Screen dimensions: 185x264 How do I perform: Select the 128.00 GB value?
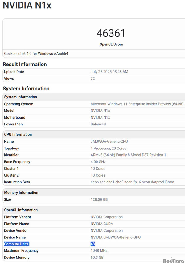point(99,199)
